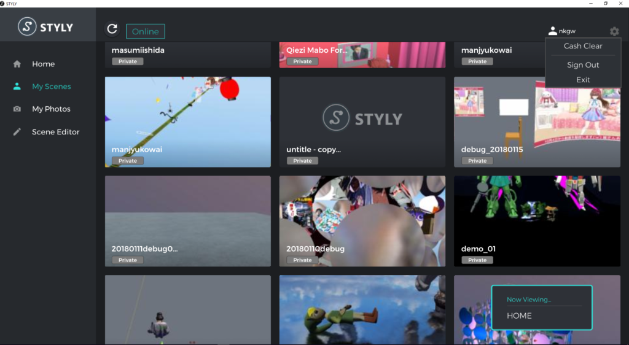The width and height of the screenshot is (629, 345).
Task: Click the My Scenes person icon
Action: [17, 86]
